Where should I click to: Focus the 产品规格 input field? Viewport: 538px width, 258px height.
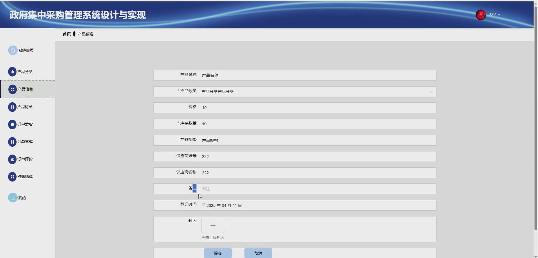pos(317,140)
